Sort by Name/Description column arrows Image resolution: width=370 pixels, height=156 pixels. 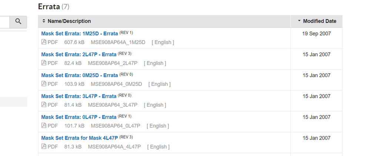pyautogui.click(x=44, y=21)
